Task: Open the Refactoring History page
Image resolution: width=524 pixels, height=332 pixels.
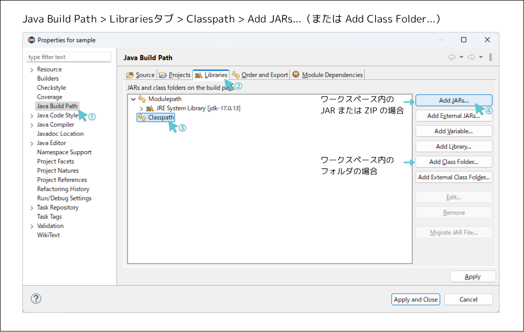Action: (63, 189)
